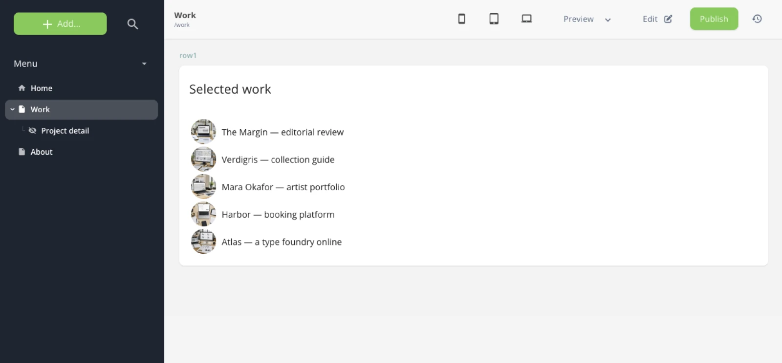This screenshot has width=782, height=363.
Task: Click the Home page house icon
Action: click(22, 88)
